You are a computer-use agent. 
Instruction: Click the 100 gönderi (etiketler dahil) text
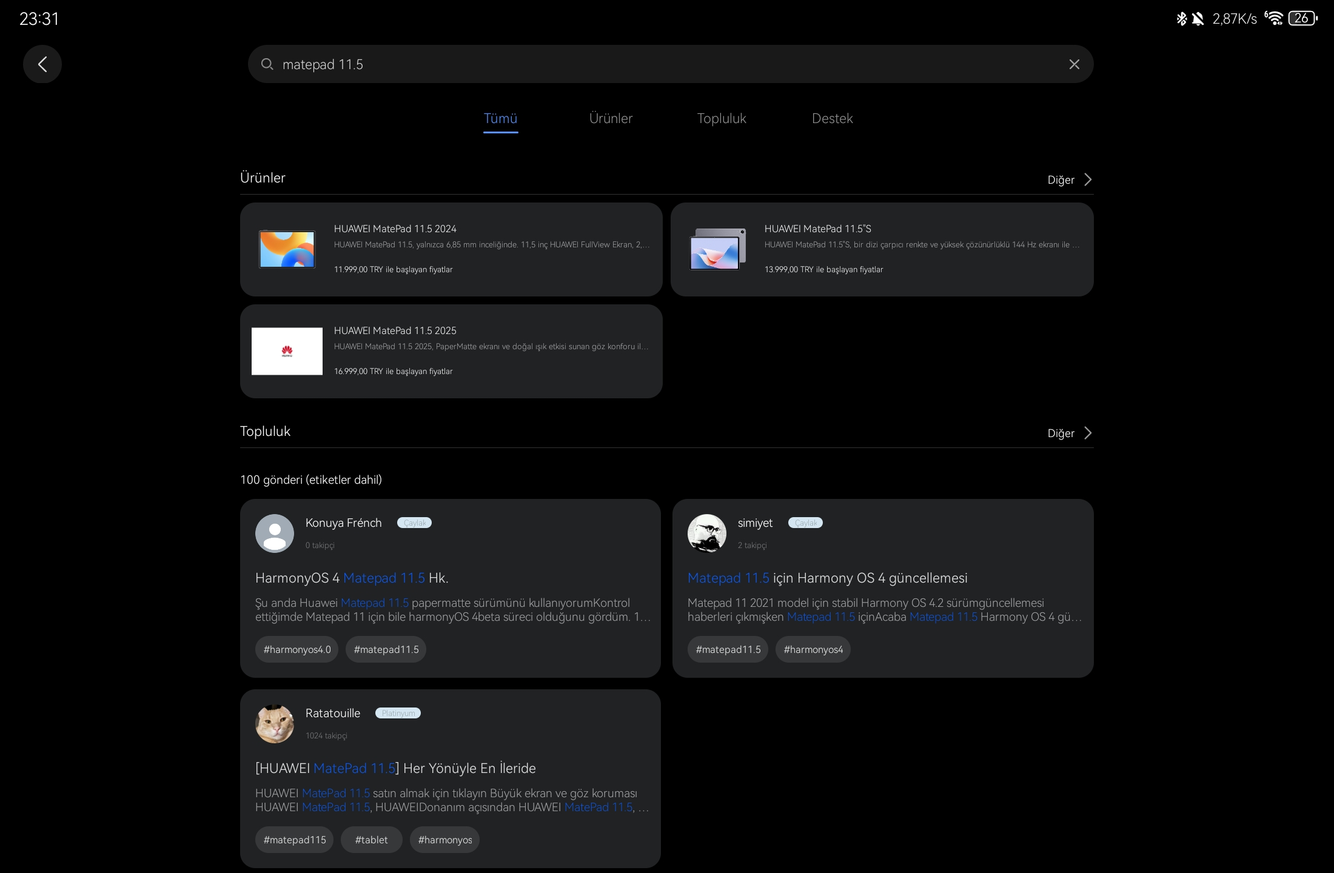point(311,480)
